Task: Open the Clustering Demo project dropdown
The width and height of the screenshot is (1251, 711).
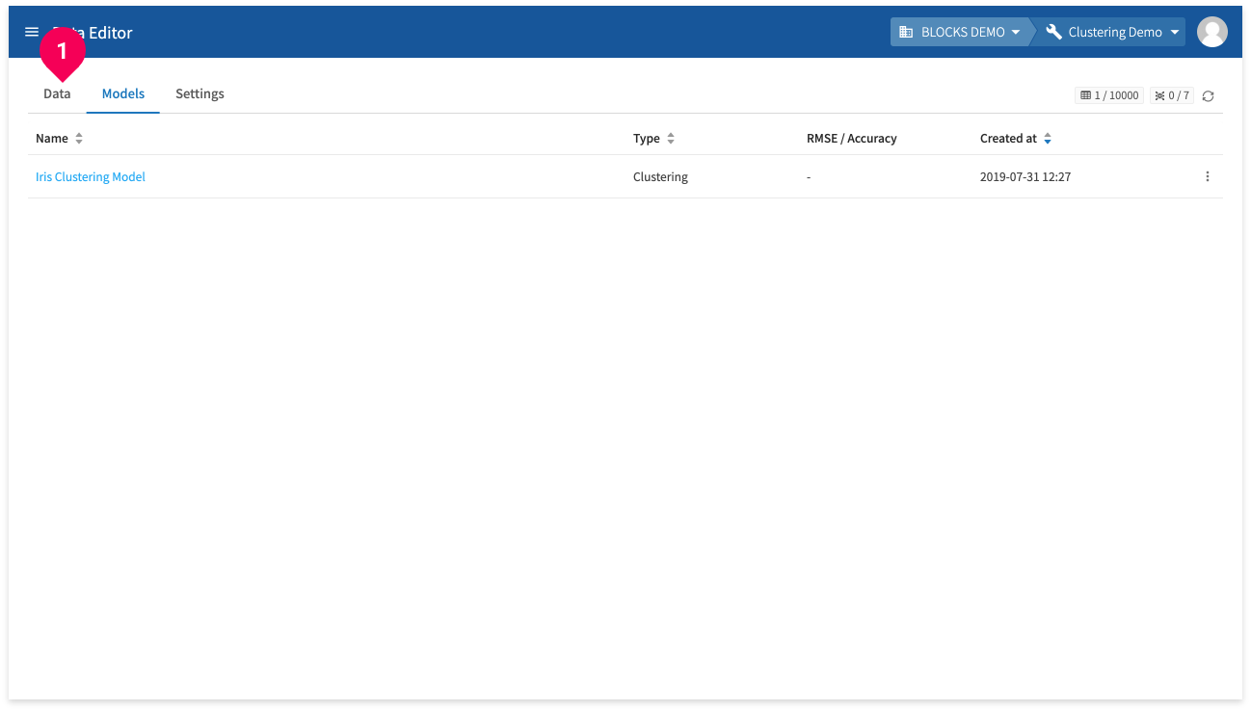Action: (1111, 32)
